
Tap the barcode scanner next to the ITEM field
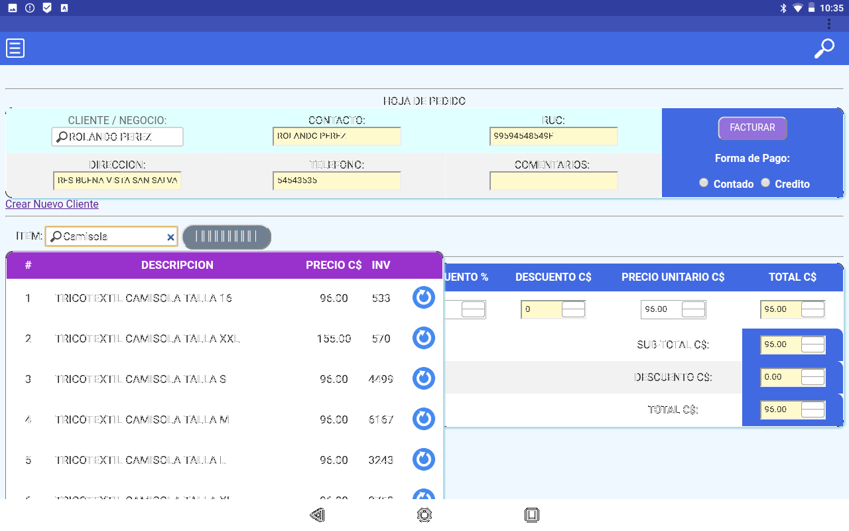click(227, 236)
